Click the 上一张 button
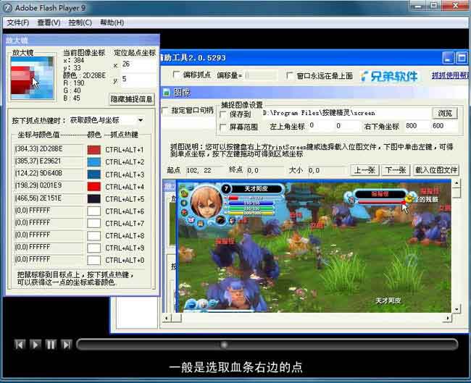 (365, 170)
